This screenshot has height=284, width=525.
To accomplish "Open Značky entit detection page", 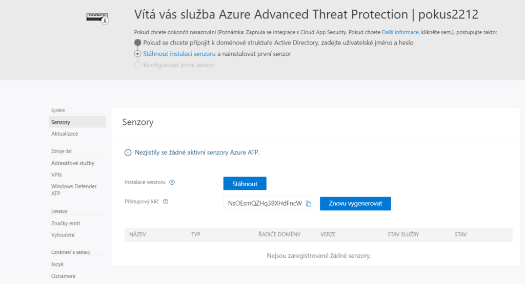I will [66, 223].
